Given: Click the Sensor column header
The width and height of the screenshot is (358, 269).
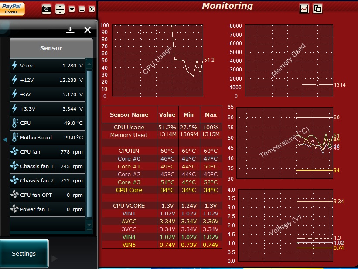Looking at the screenshot, I should (x=51, y=48).
